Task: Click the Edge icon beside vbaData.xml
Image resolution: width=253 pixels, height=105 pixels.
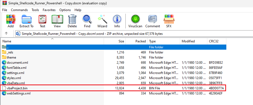Action: (x=4, y=83)
